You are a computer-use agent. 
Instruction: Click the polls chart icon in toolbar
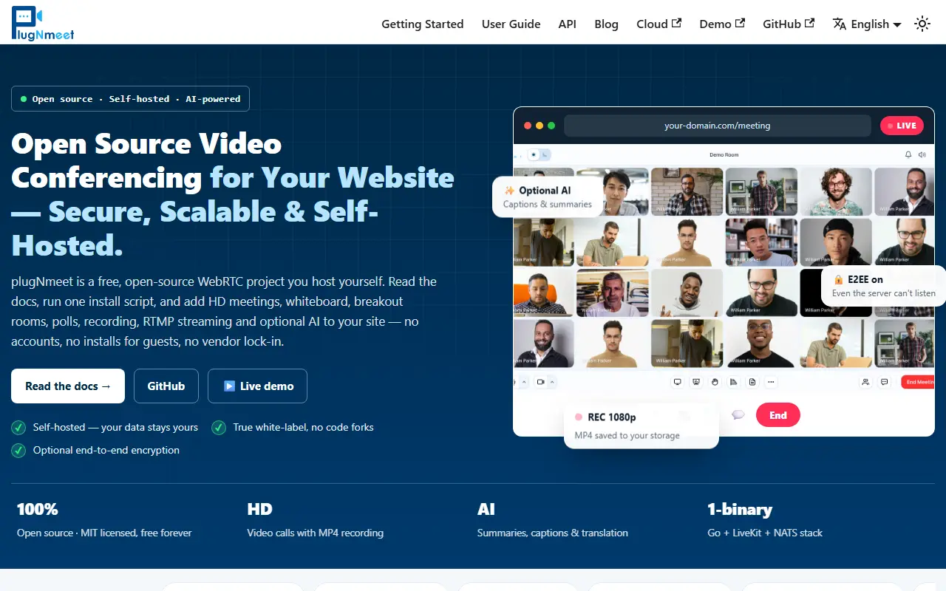point(733,382)
